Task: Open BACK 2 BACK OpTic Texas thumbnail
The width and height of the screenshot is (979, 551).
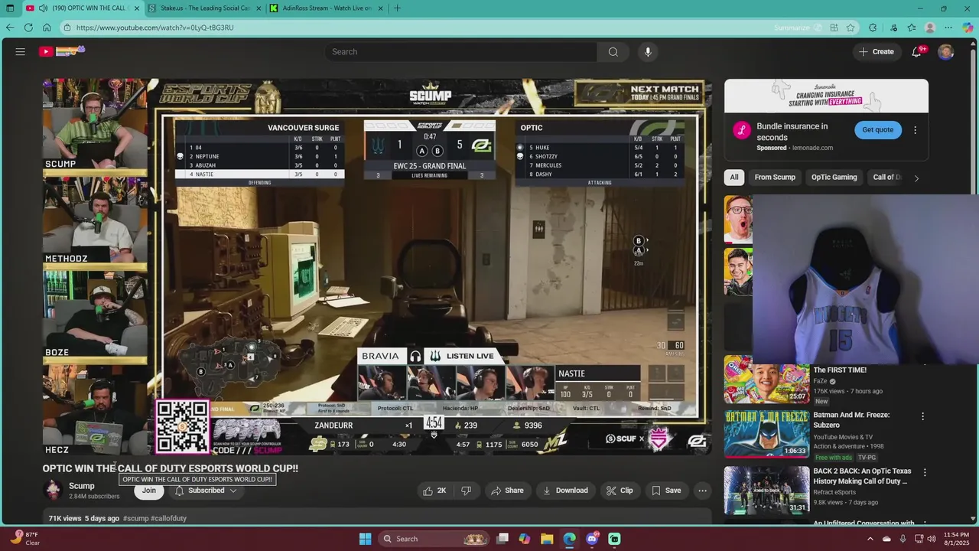Action: pyautogui.click(x=766, y=491)
